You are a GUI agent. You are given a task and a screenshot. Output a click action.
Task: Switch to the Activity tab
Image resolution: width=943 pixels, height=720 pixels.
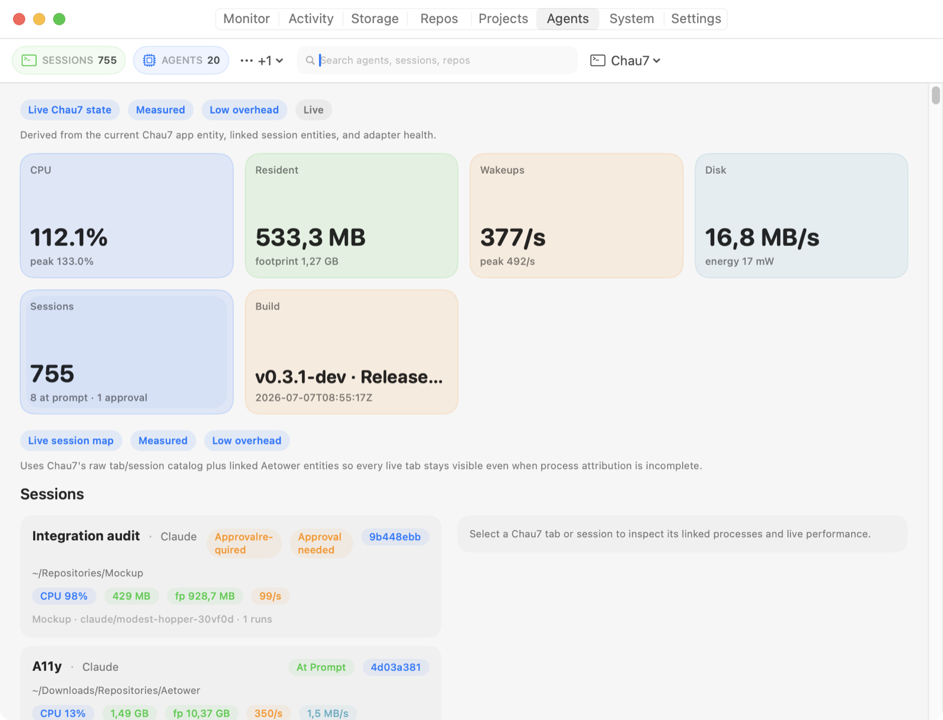311,19
